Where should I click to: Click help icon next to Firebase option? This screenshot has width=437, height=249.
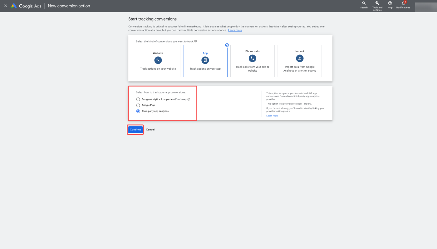pos(189,99)
